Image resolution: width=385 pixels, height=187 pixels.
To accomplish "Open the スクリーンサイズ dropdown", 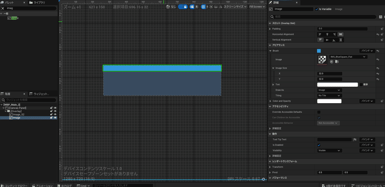I will pos(235,7).
